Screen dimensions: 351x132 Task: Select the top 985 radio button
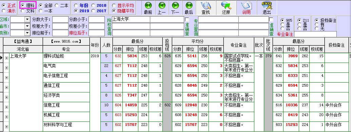(282, 20)
